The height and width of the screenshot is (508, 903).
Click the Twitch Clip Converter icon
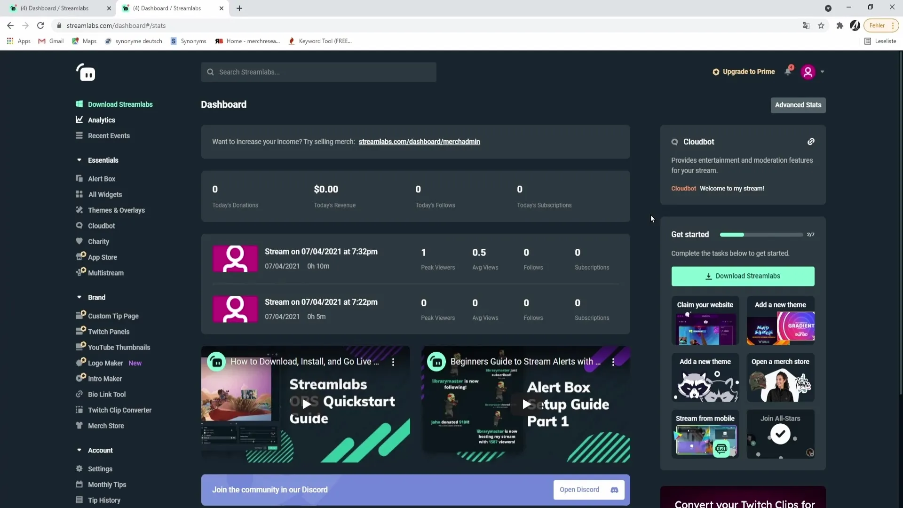pyautogui.click(x=79, y=410)
